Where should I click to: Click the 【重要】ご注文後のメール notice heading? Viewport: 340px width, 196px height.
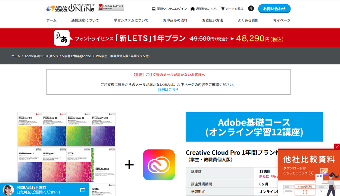click(168, 74)
